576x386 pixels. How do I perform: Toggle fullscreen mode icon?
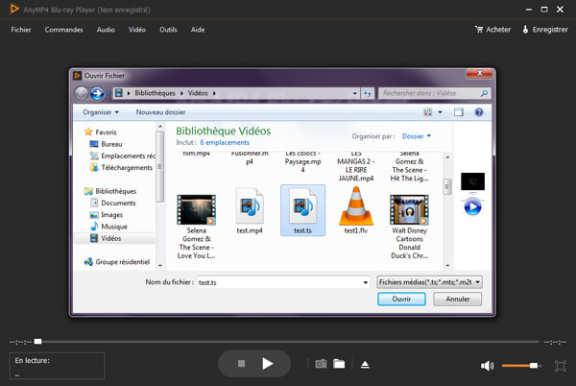pos(560,366)
